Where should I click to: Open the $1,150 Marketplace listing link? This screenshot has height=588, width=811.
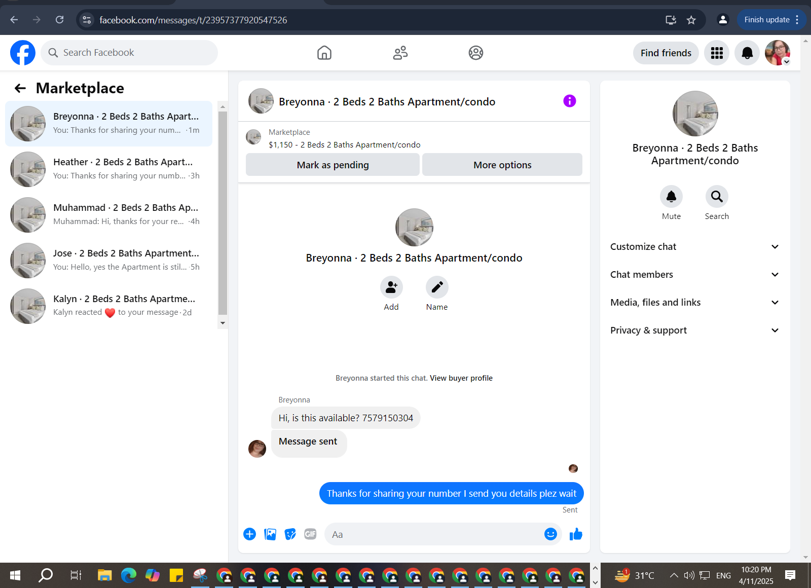point(345,145)
